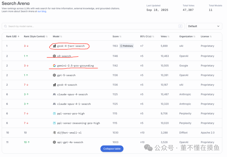The image size is (227, 157).
Task: Click the sort arrow next to Rank (UB)
Action: pos(18,36)
